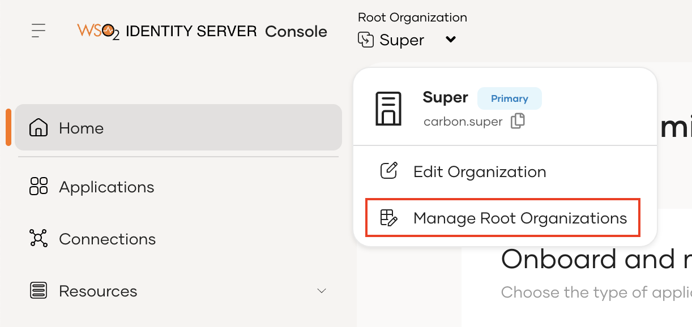This screenshot has height=327, width=692.
Task: Click the Super organization name in popup
Action: click(x=445, y=97)
